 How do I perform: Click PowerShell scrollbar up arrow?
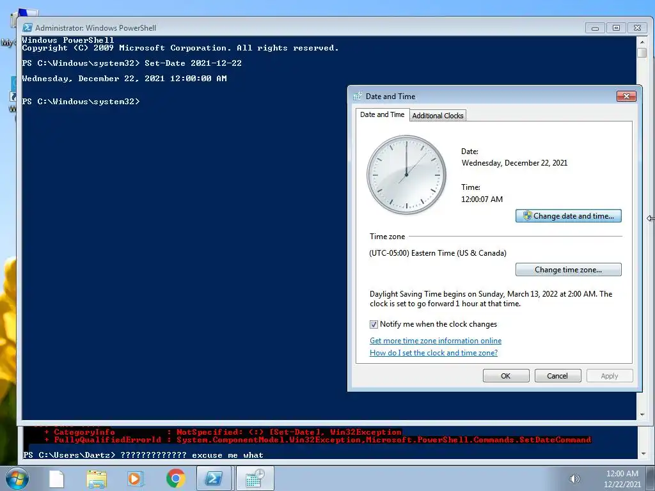[642, 42]
